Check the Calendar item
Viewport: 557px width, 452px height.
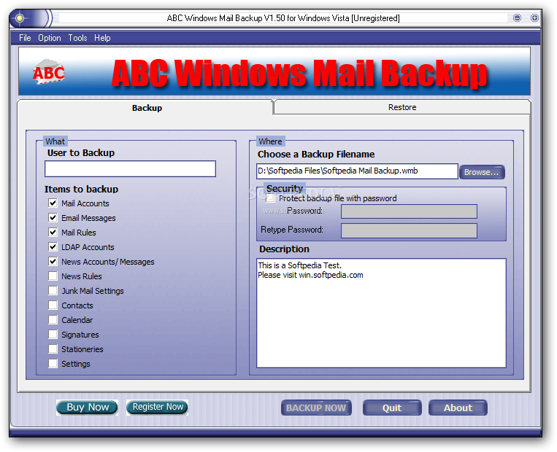(53, 319)
